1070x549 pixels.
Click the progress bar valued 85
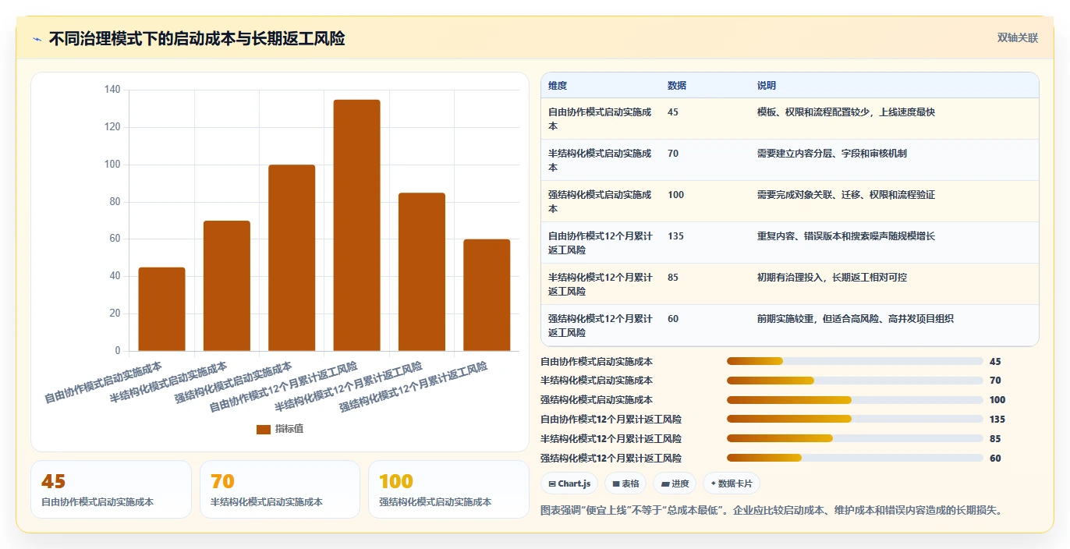pos(855,438)
